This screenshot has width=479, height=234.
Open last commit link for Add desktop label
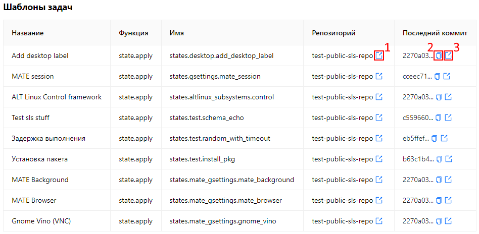[x=448, y=55]
